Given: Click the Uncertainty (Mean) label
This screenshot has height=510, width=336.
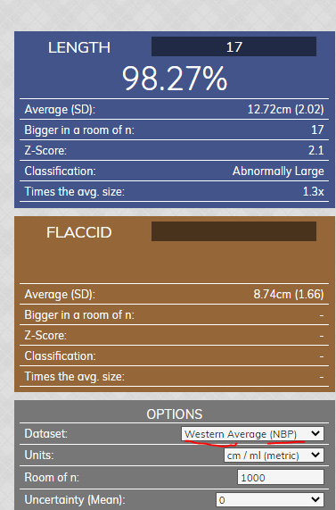Looking at the screenshot, I should tap(75, 499).
